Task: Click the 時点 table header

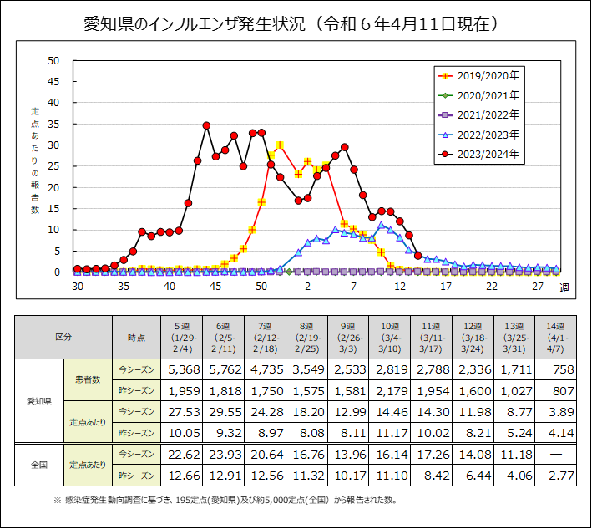Action: point(136,337)
